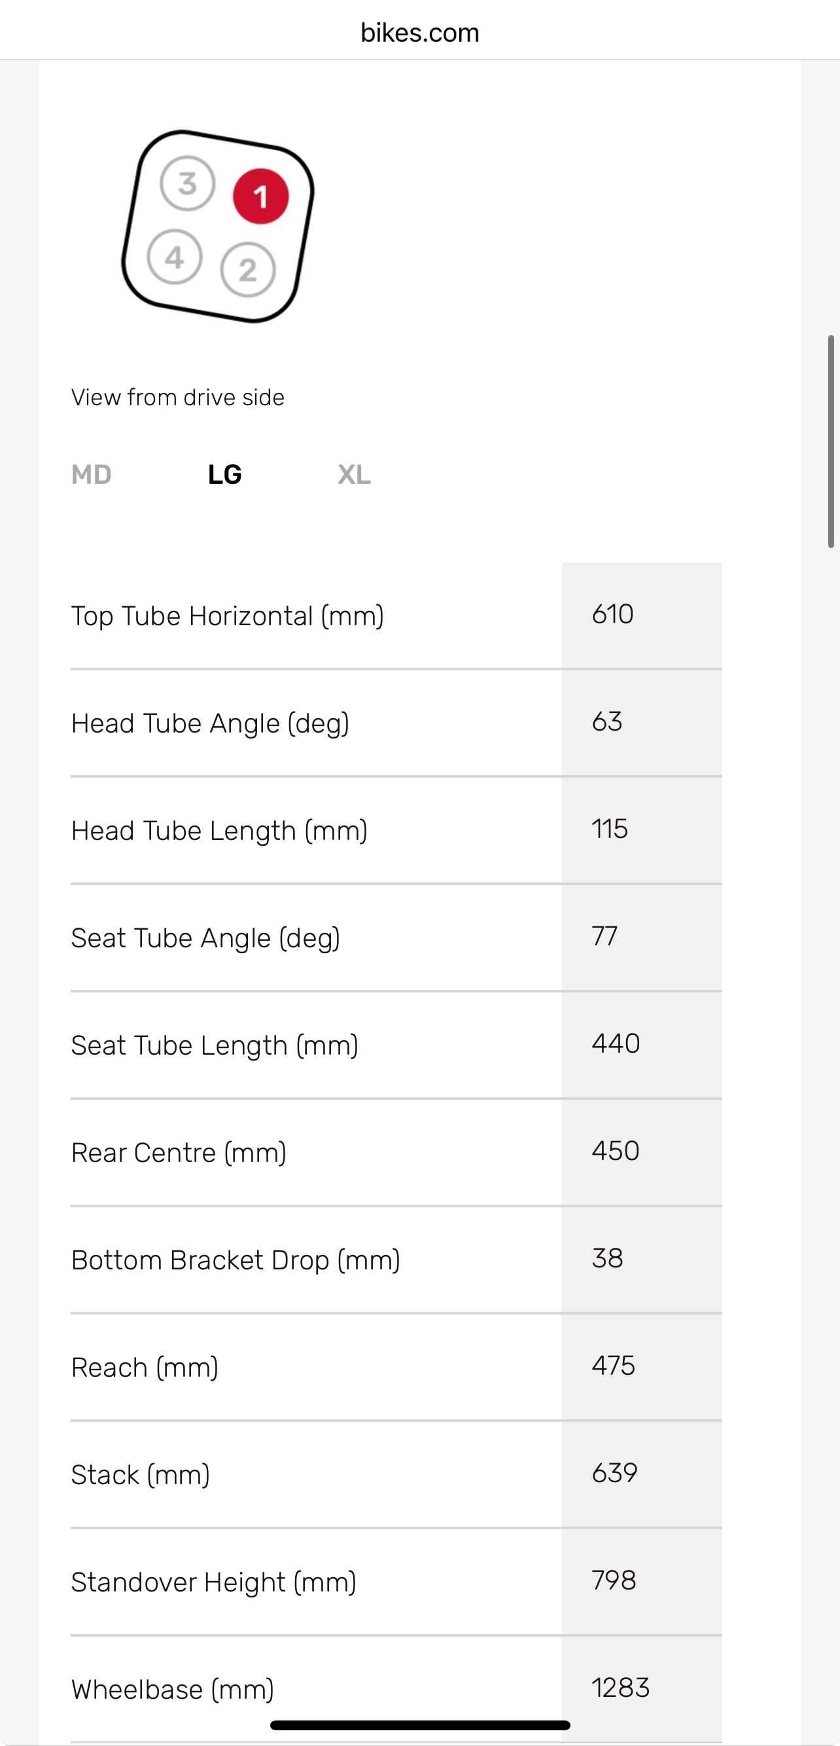Click the Head Tube Length value 115
840x1746 pixels.
pyautogui.click(x=610, y=828)
